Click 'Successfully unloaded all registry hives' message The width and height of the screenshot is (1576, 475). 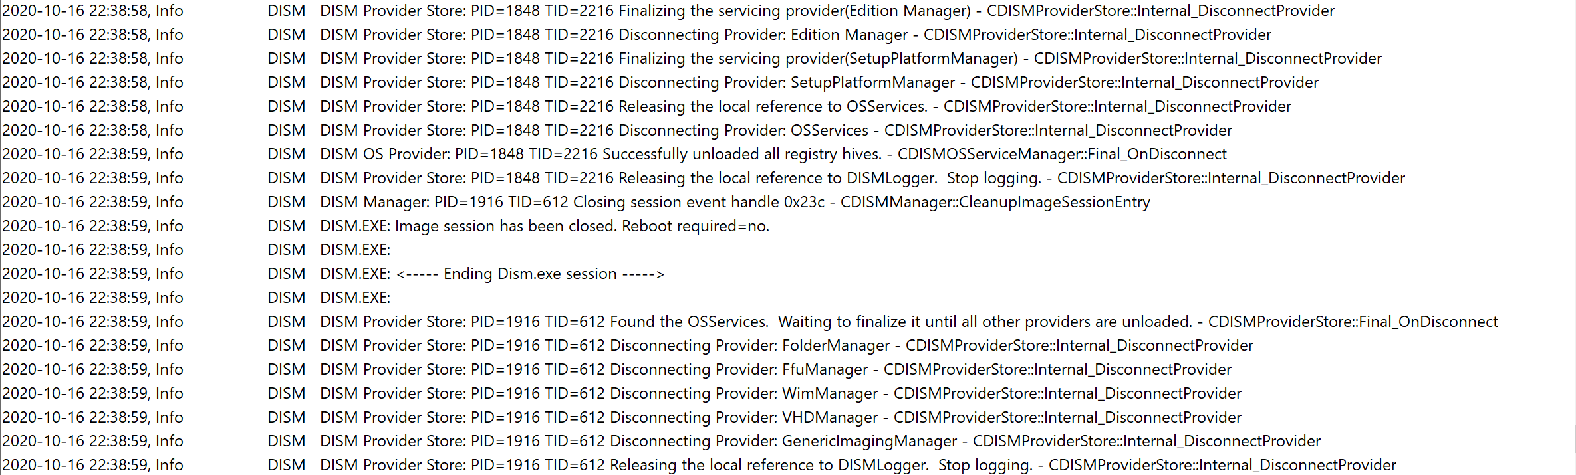click(741, 154)
